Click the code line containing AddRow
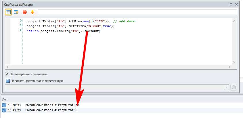This screenshot has width=243, height=118. pos(81,21)
